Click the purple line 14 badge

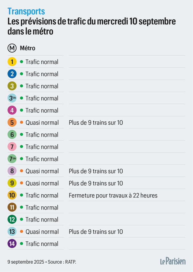tap(12, 244)
